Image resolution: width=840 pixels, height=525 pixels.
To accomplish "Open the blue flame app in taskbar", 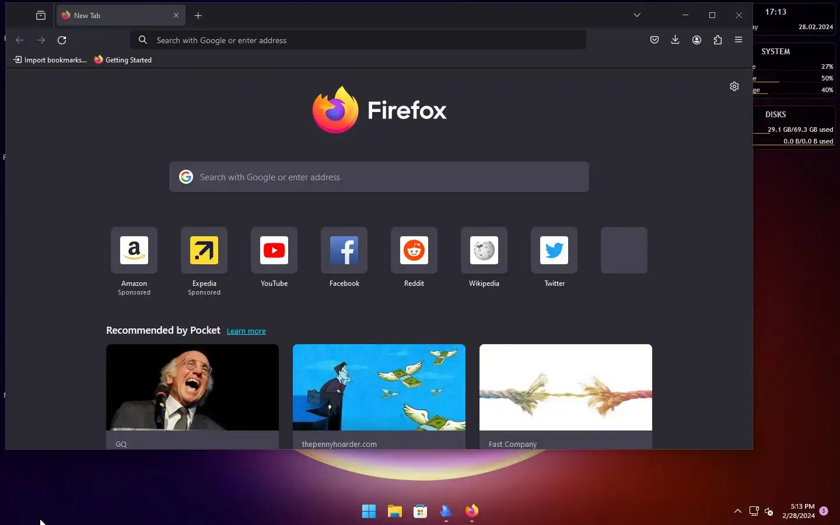I will coord(446,512).
